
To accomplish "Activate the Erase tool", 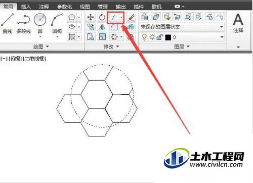I will point(131,17).
